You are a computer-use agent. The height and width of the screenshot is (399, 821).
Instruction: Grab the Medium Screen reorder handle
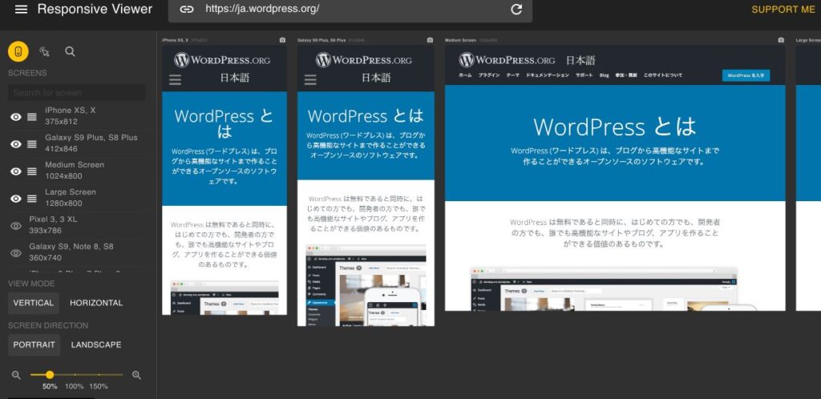32,171
